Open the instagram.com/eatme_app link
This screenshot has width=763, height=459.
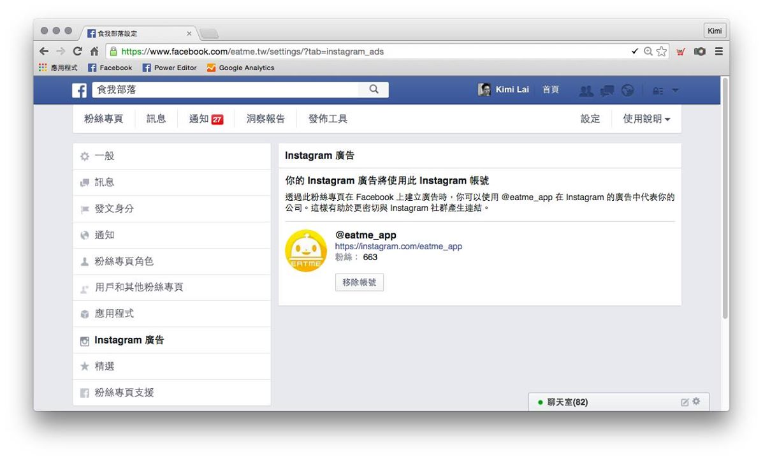coord(398,246)
